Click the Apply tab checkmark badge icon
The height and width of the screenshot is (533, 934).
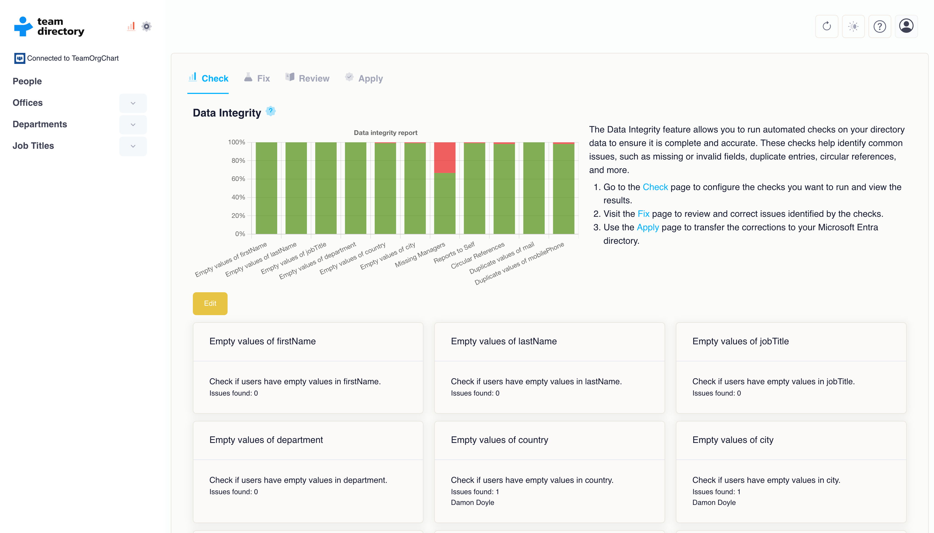tap(349, 77)
